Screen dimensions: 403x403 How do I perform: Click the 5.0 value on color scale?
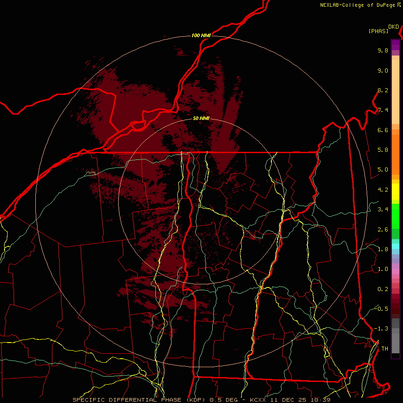tap(383, 170)
